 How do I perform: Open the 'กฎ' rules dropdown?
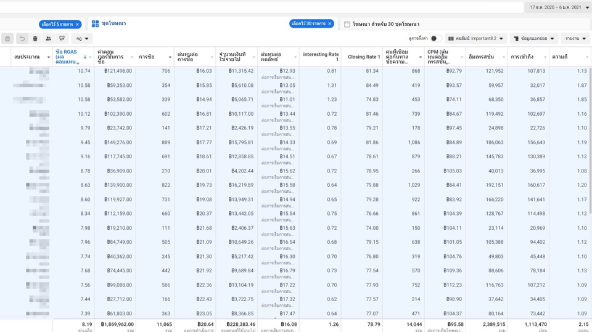82,38
